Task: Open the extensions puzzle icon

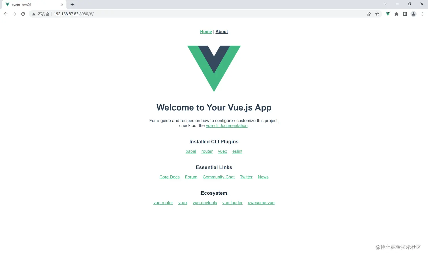Action: tap(396, 14)
